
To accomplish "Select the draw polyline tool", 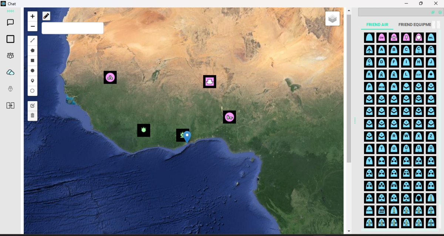I will [33, 40].
